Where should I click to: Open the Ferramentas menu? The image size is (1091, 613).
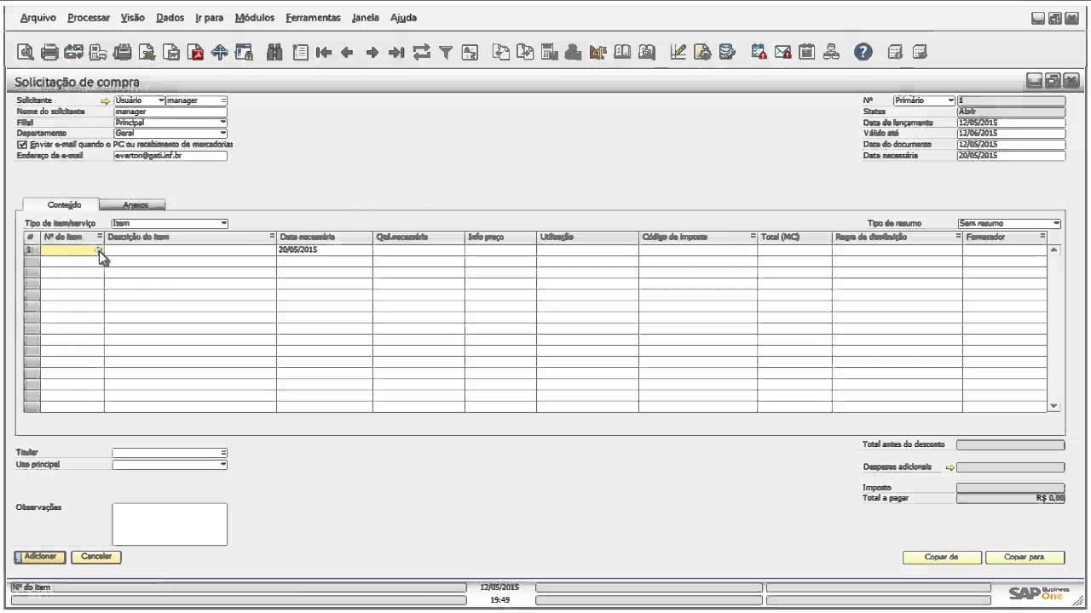click(313, 17)
